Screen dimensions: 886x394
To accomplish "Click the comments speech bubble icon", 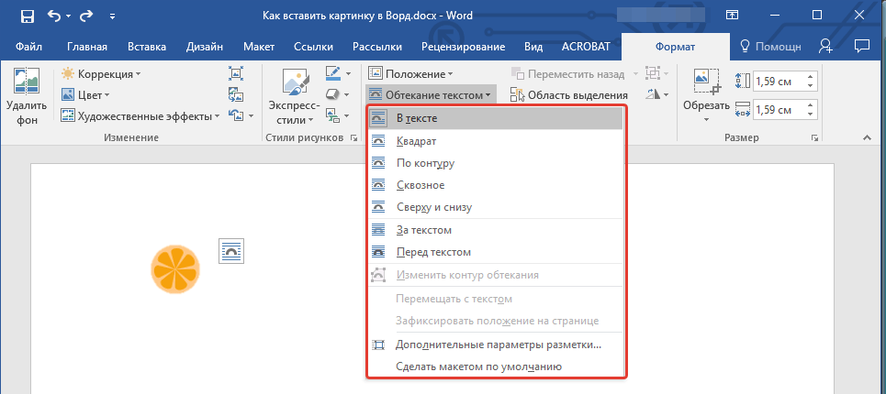I will coord(861,47).
